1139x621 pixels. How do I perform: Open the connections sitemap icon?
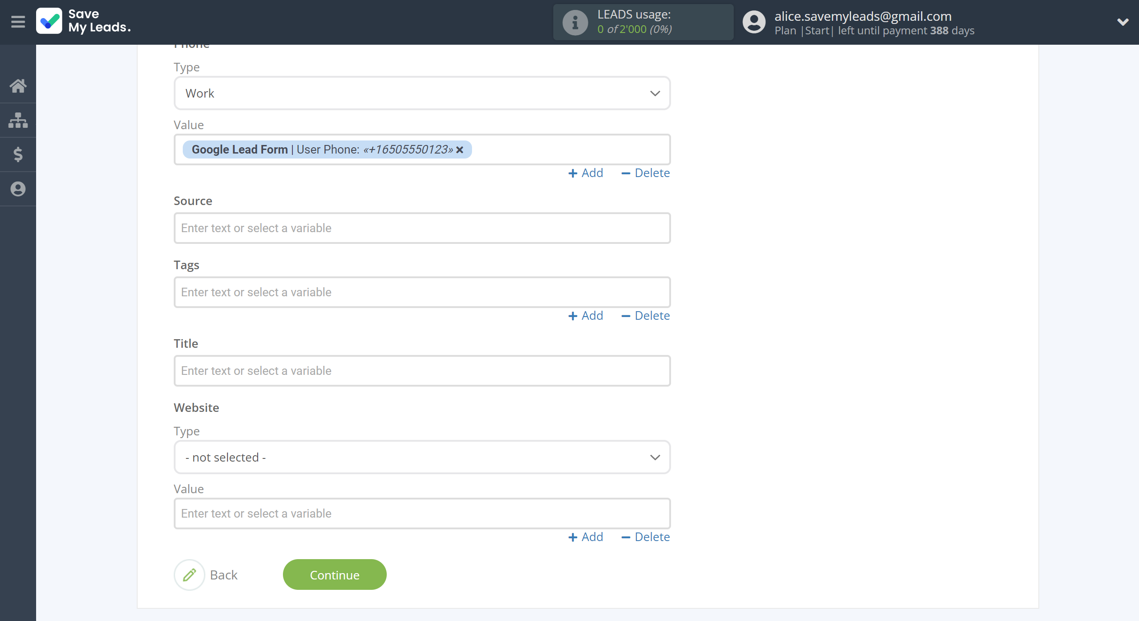tap(18, 120)
